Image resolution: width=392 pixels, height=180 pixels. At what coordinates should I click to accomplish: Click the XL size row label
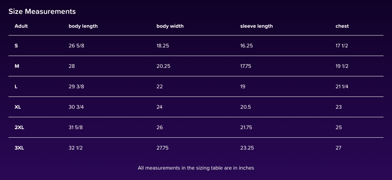pyautogui.click(x=18, y=107)
